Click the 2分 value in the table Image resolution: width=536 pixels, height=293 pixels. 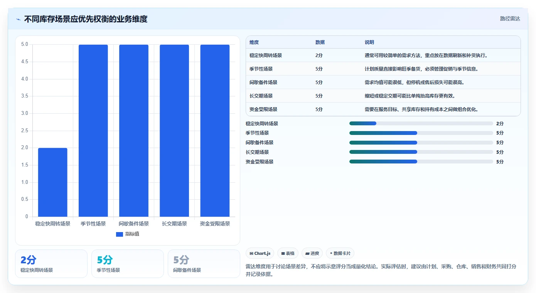(319, 56)
